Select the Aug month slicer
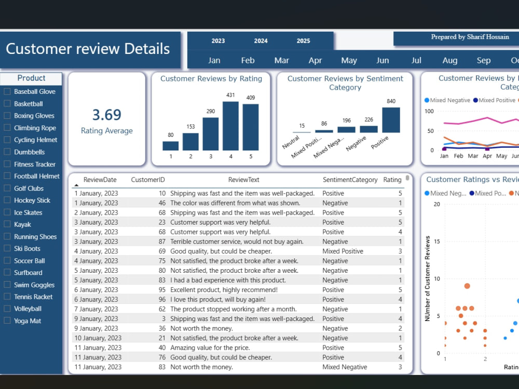The image size is (519, 389). 450,61
